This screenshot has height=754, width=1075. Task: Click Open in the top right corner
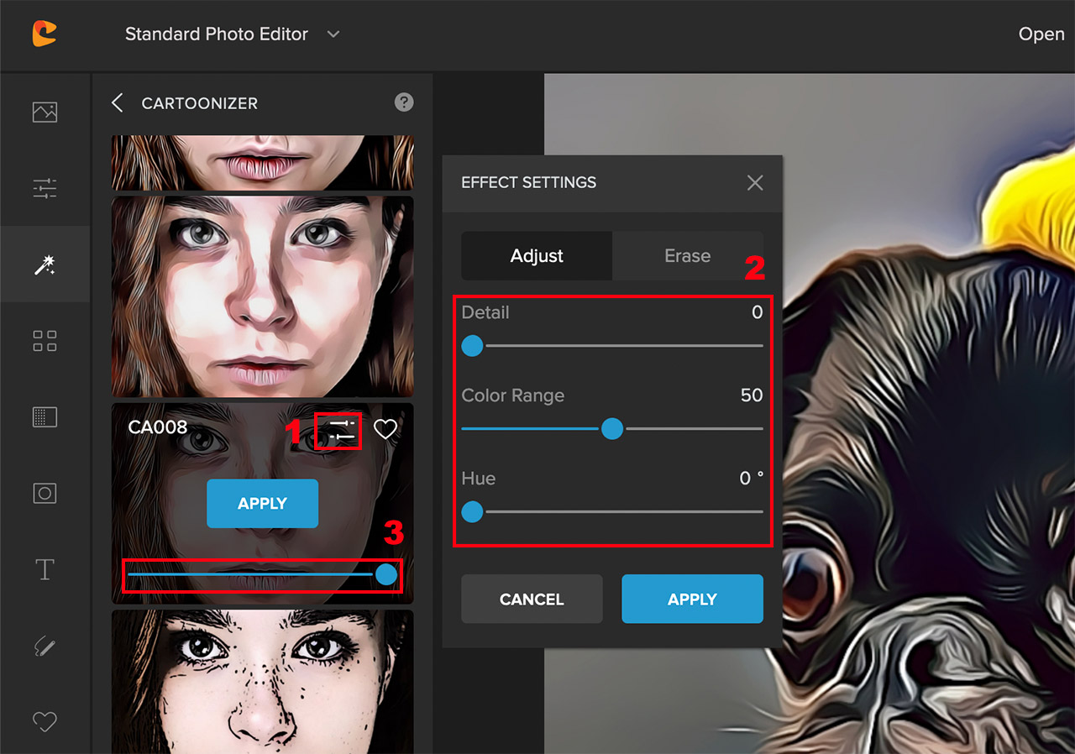[1041, 34]
